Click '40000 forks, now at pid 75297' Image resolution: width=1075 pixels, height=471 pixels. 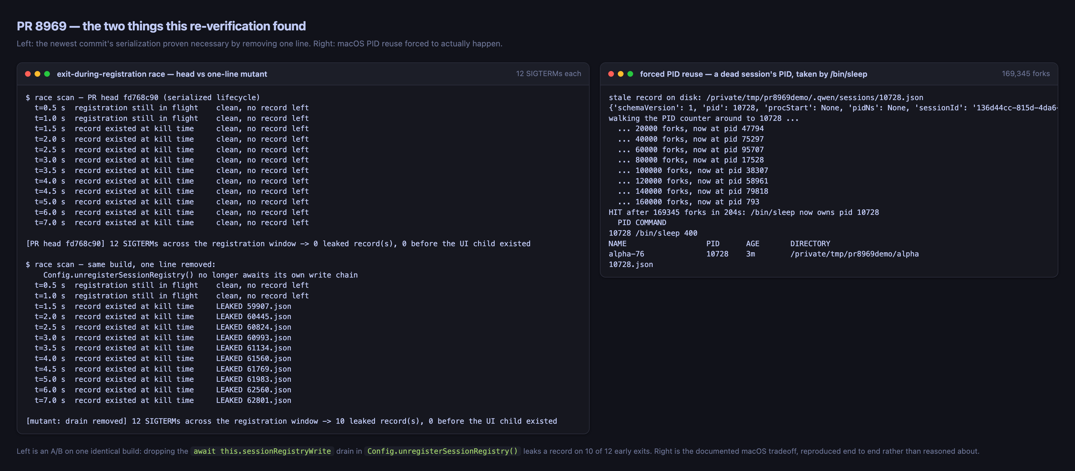coord(691,139)
